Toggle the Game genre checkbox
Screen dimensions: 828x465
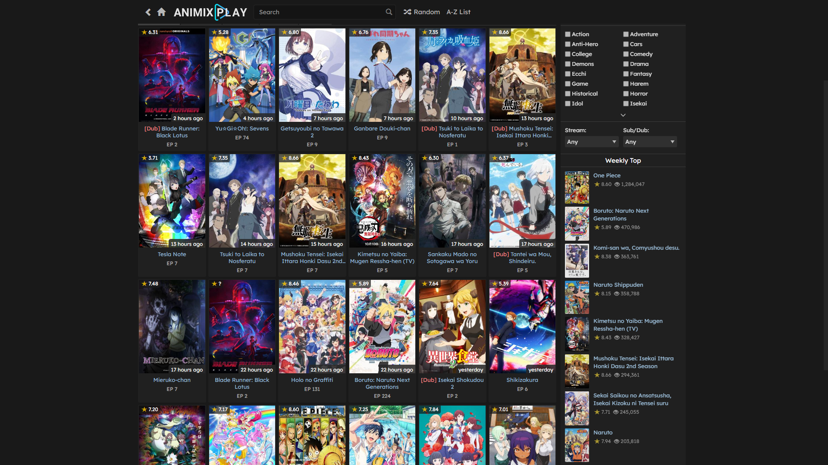tap(568, 84)
